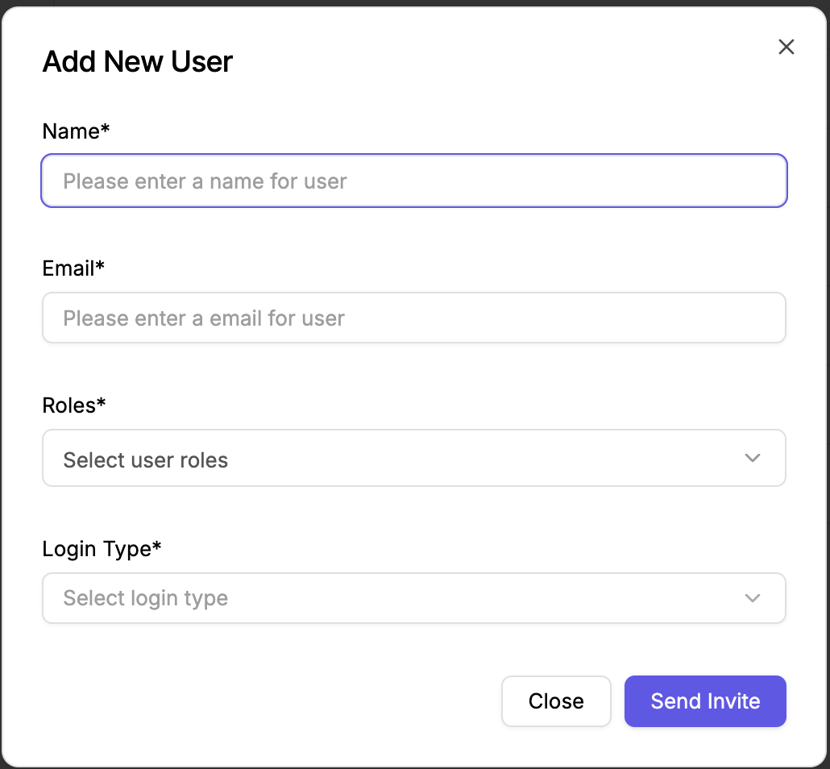This screenshot has width=830, height=769.
Task: Click the Email* field label
Action: (x=73, y=268)
